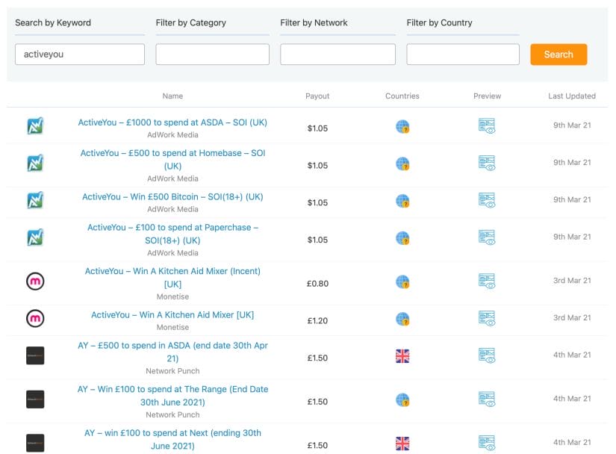Open preview icon for AY Next offer
Viewport: 616px width, 454px height.
(x=487, y=443)
